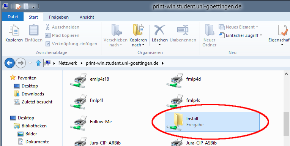Viewport: 290px width, 146px height.
Task: Click Pfad kopieren in the ribbon
Action: coord(62,35)
